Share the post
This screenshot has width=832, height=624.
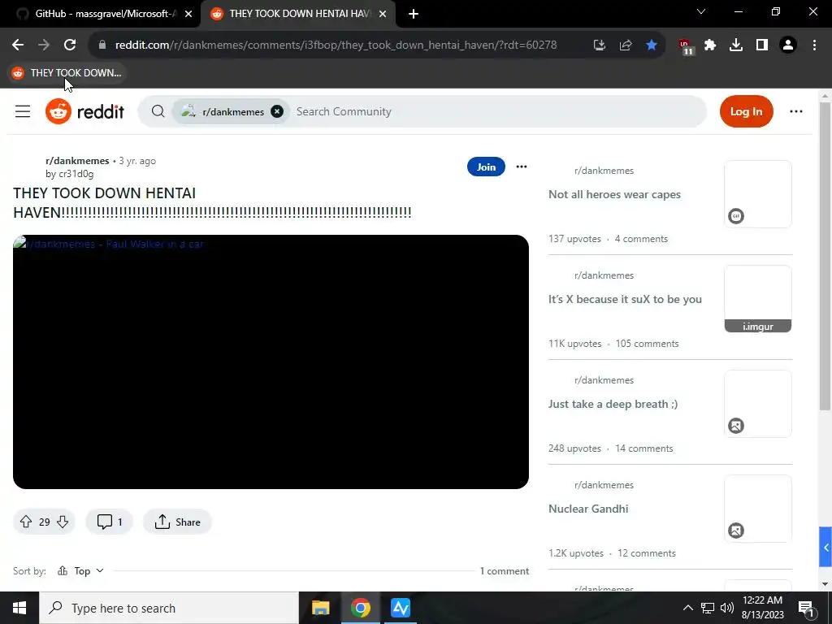[177, 522]
